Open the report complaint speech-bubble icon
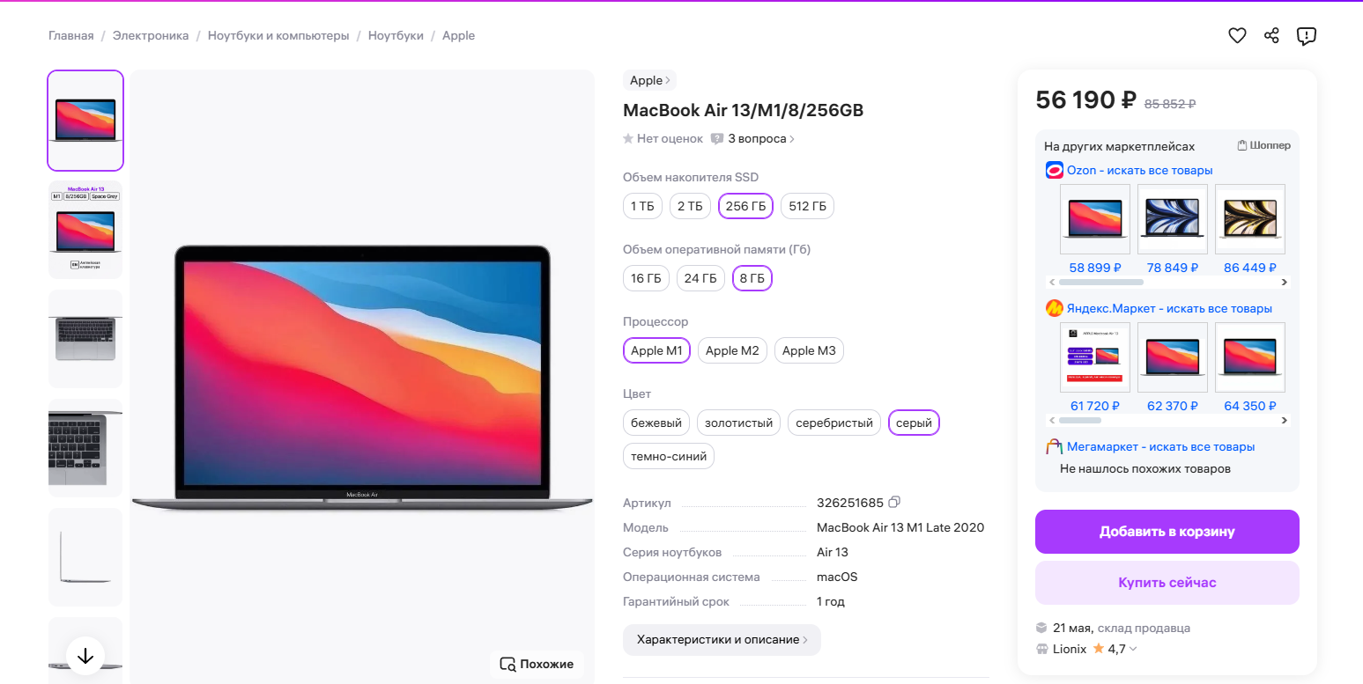The image size is (1363, 684). pyautogui.click(x=1306, y=36)
